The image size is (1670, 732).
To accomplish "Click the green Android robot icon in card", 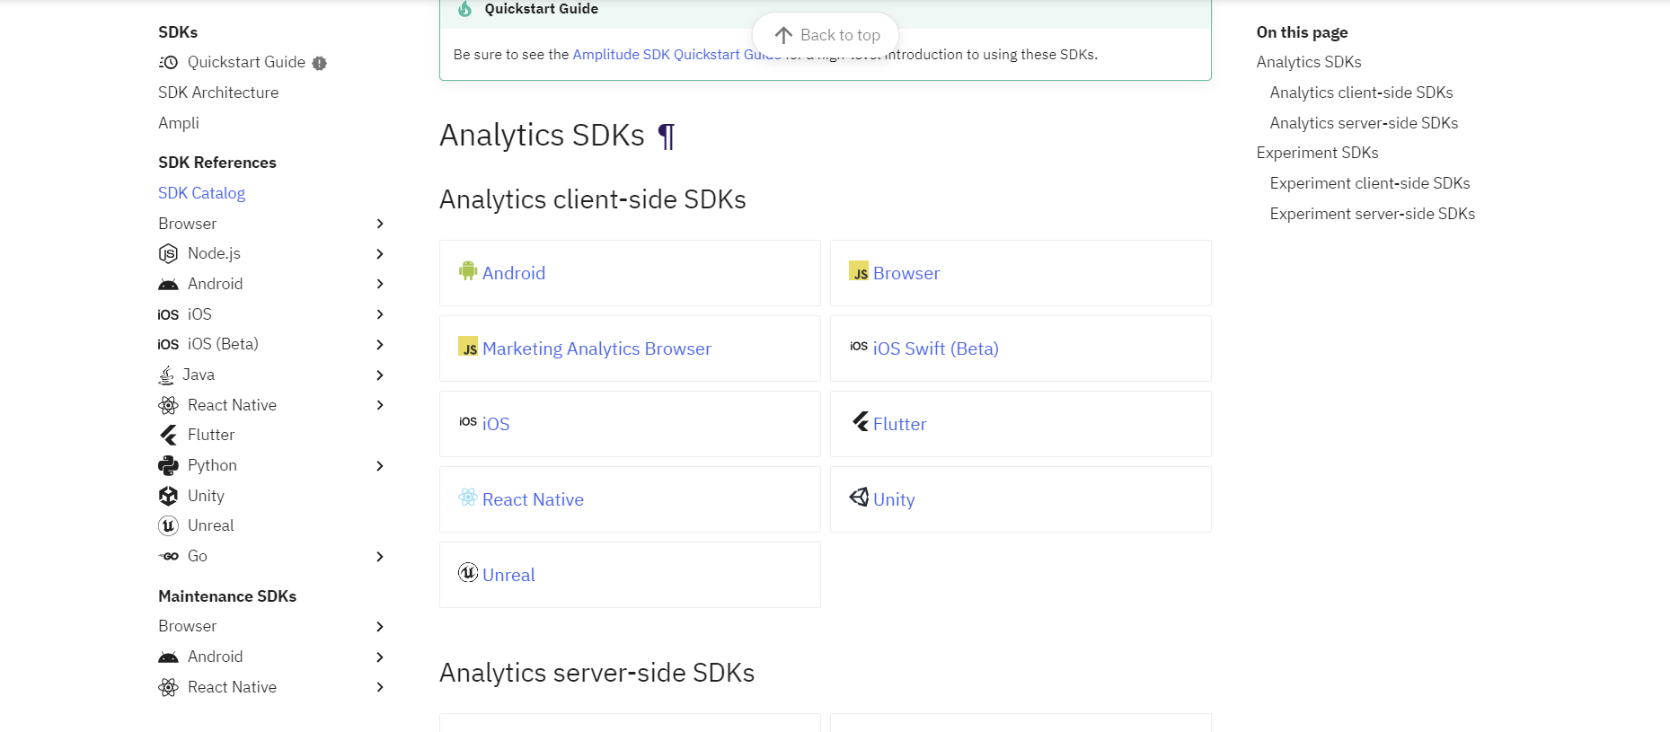I will [x=468, y=270].
